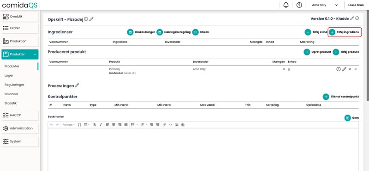Click Tilknyt kontrolpunkt to attach control point
This screenshot has height=171, width=369.
click(341, 97)
